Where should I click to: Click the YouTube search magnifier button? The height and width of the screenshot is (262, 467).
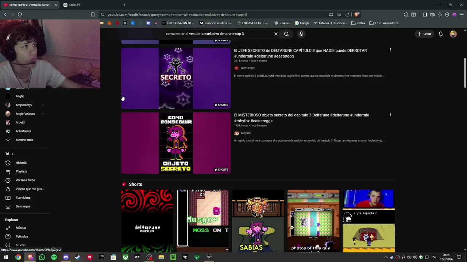286,34
